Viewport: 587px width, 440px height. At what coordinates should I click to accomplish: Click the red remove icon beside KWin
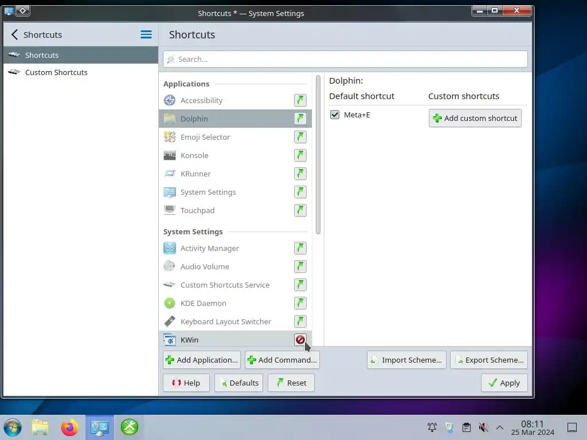coord(300,340)
